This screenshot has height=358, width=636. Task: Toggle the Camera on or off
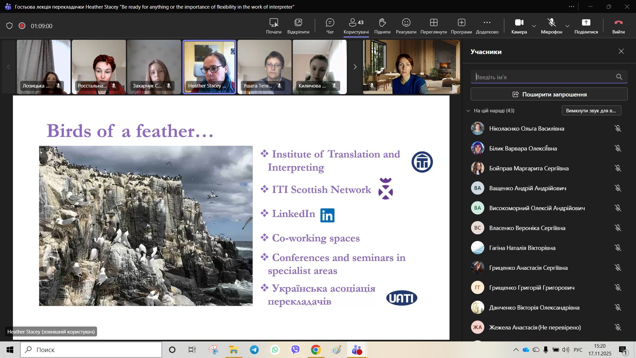click(x=519, y=26)
